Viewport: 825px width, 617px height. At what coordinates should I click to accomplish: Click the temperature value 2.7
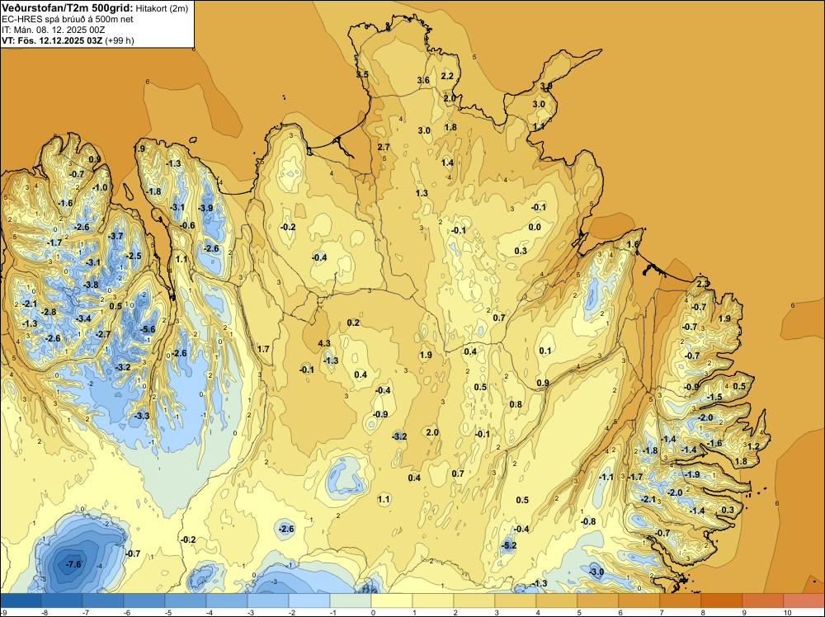(x=384, y=148)
